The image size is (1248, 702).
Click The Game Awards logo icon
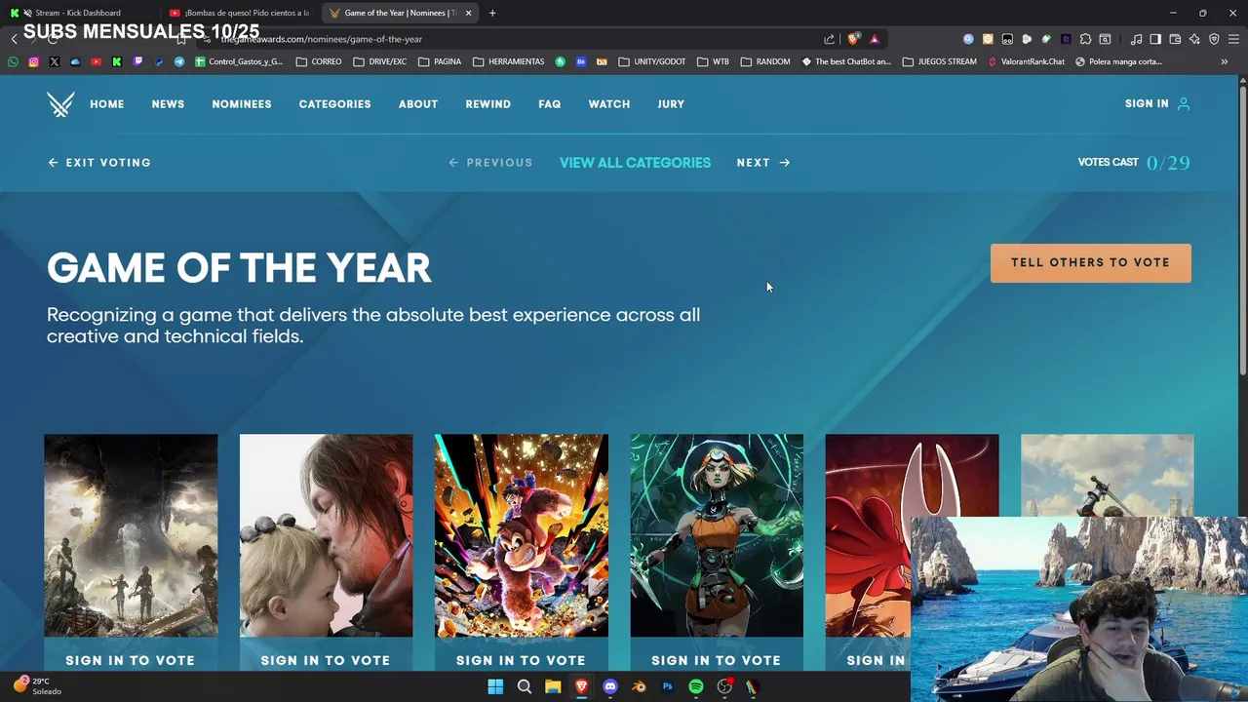[x=60, y=104]
